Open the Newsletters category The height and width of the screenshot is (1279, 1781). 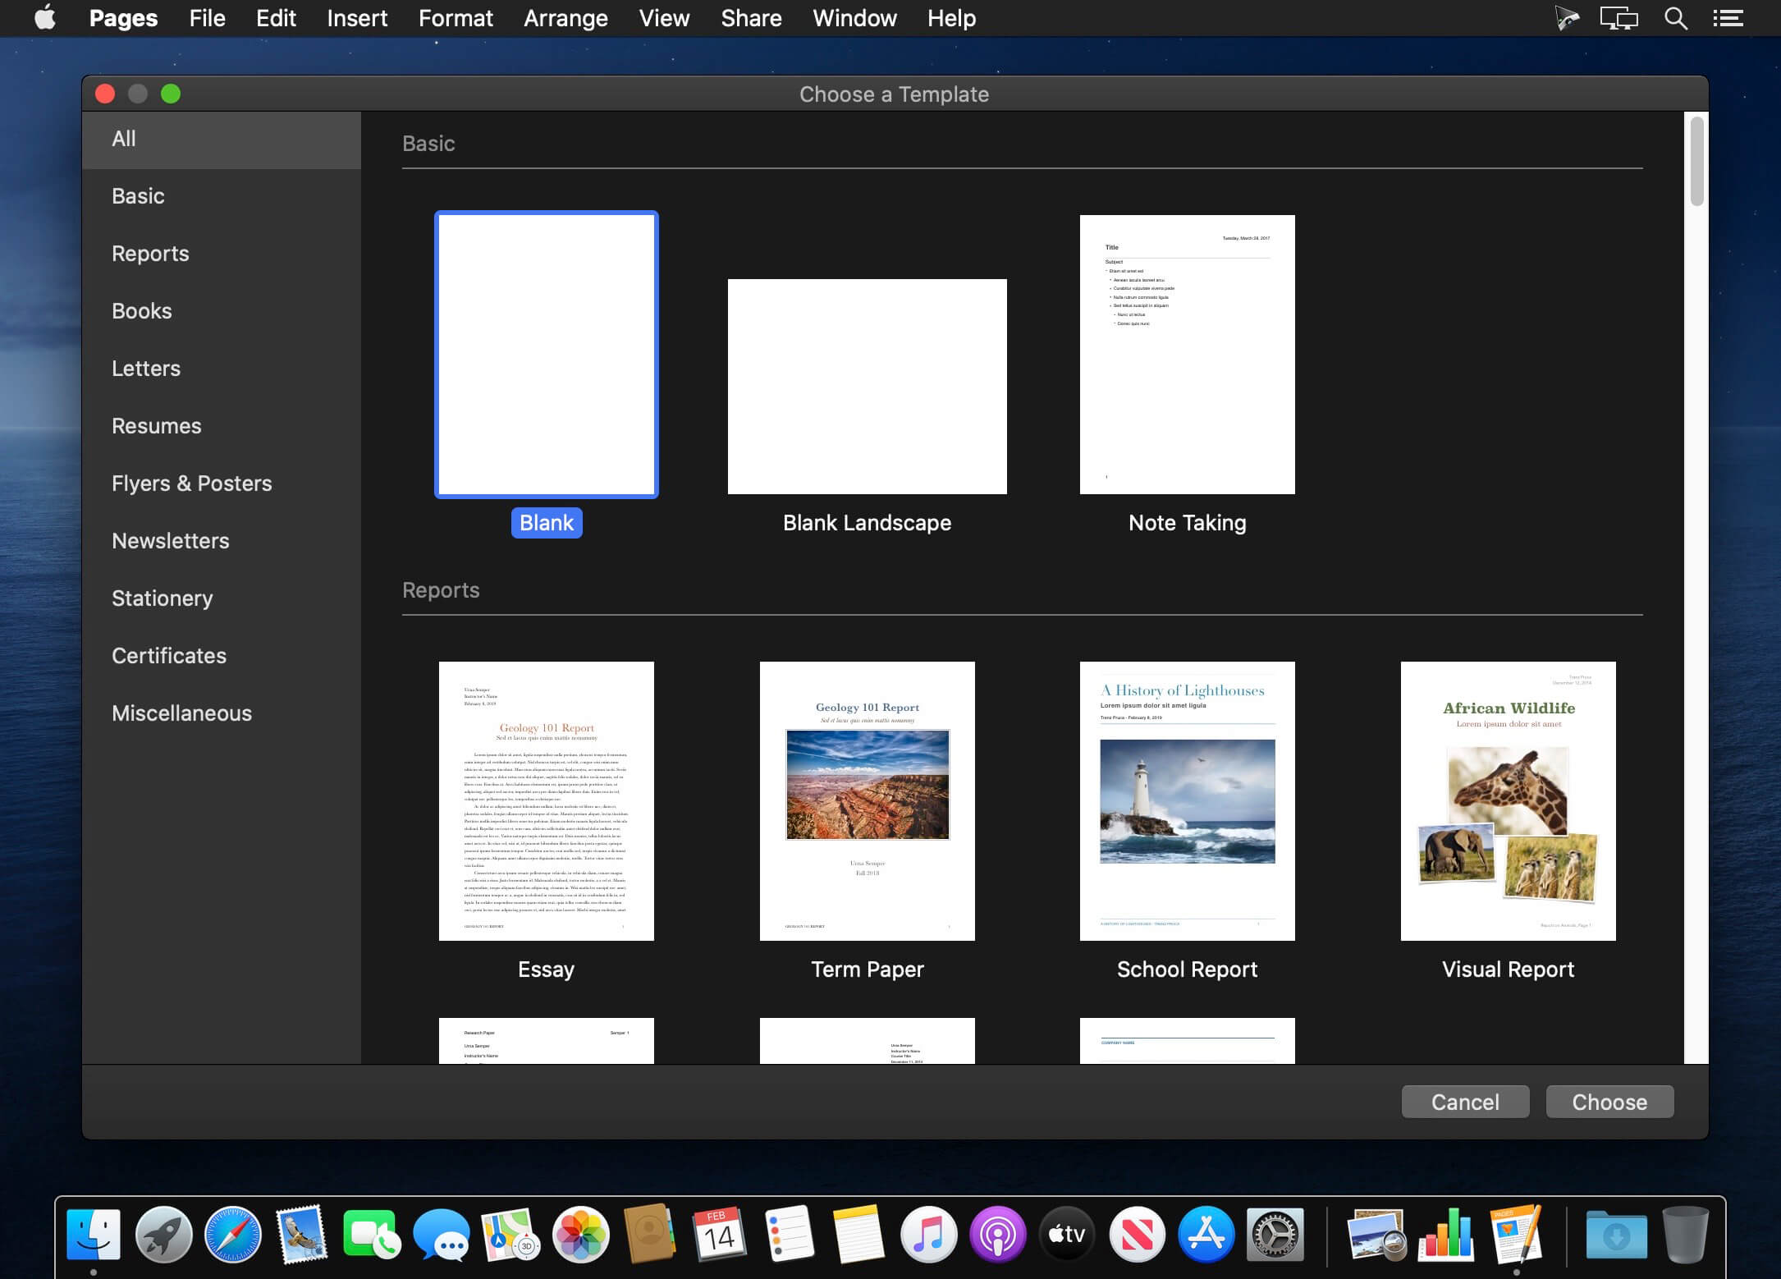click(x=170, y=539)
